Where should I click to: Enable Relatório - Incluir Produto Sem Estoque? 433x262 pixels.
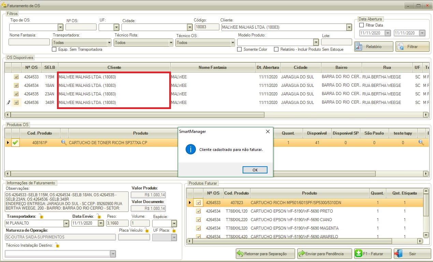pos(276,49)
